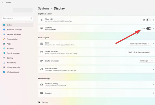Click the Use HDR icon
This screenshot has width=155, height=105.
click(42, 29)
